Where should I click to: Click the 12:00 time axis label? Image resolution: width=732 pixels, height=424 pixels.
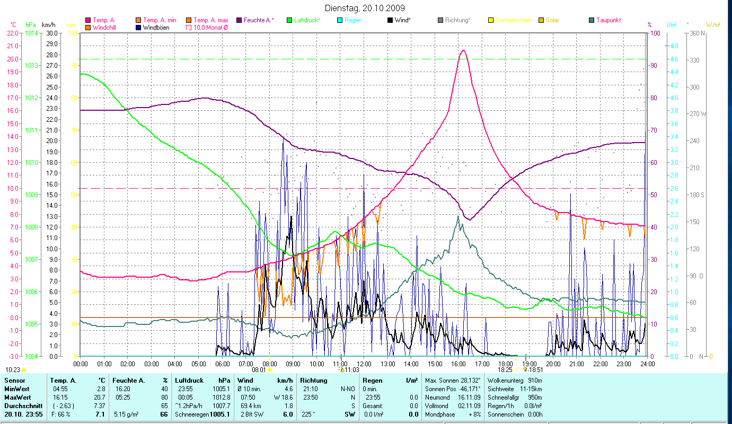[x=364, y=364]
